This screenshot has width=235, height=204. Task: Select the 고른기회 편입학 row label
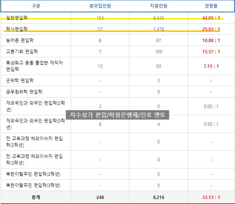click(x=22, y=51)
